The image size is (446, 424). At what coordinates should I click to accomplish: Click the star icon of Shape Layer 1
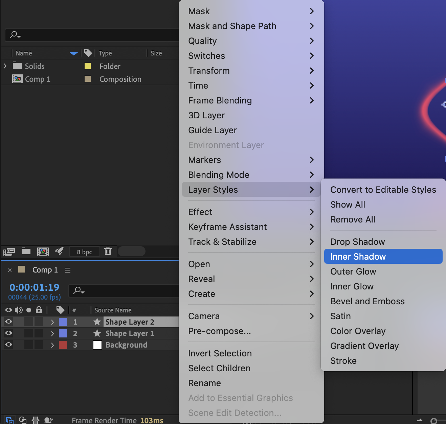tap(97, 333)
